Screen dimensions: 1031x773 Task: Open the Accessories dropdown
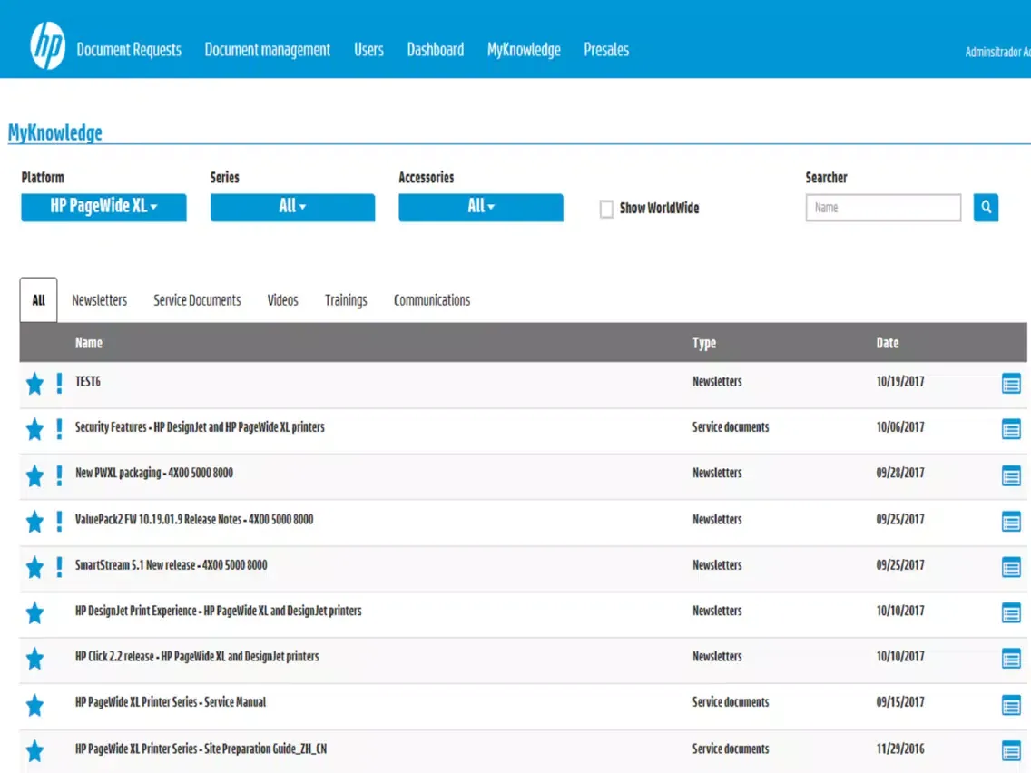[480, 208]
